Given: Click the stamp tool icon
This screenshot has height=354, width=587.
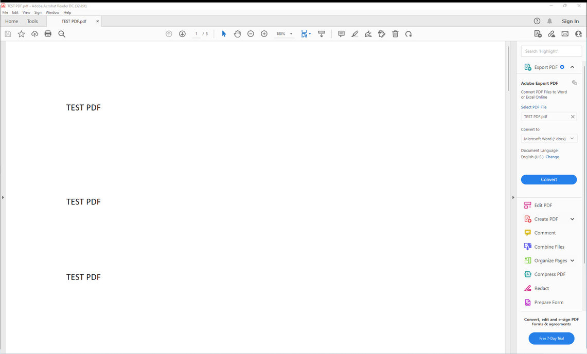Looking at the screenshot, I should 382,34.
